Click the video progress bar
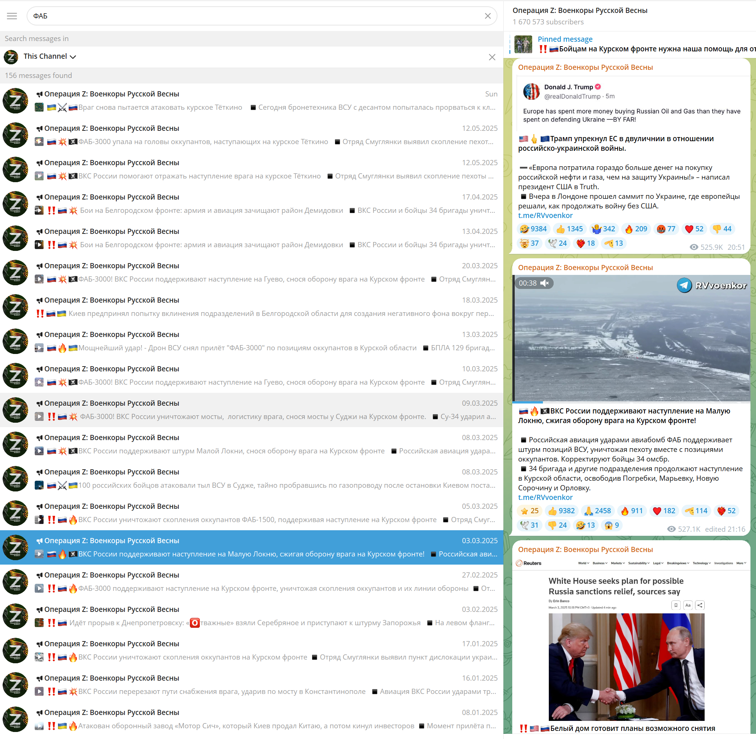 coord(631,402)
